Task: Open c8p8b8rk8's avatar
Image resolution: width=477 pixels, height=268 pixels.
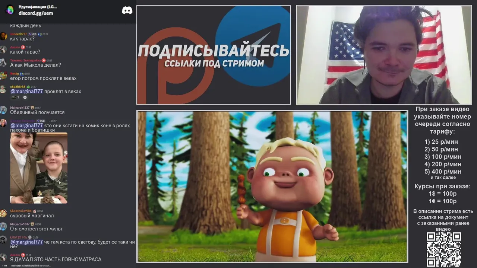Action: [3, 89]
